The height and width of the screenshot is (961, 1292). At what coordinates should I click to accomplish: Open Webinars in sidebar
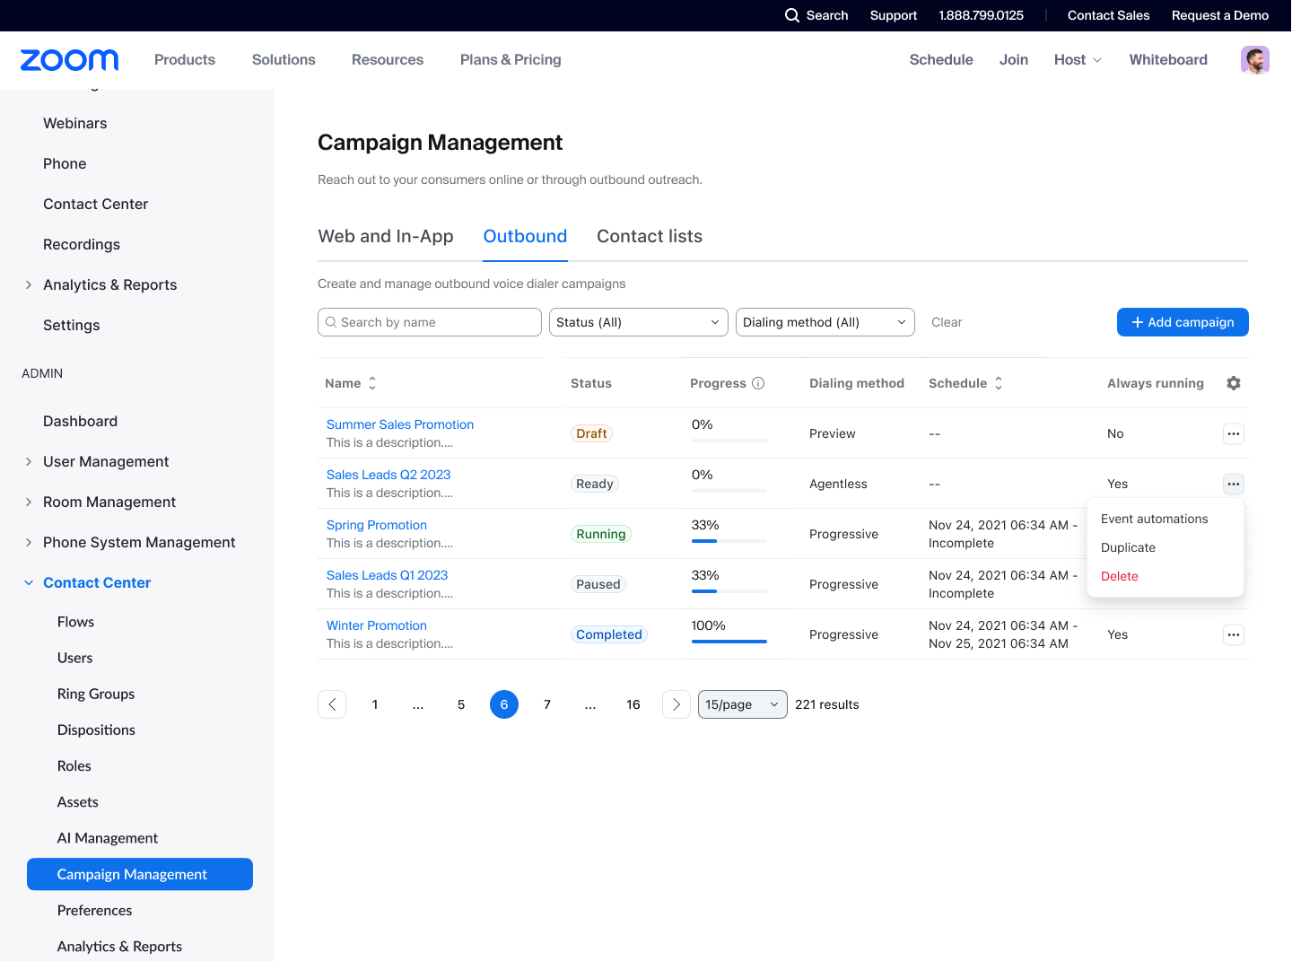75,123
